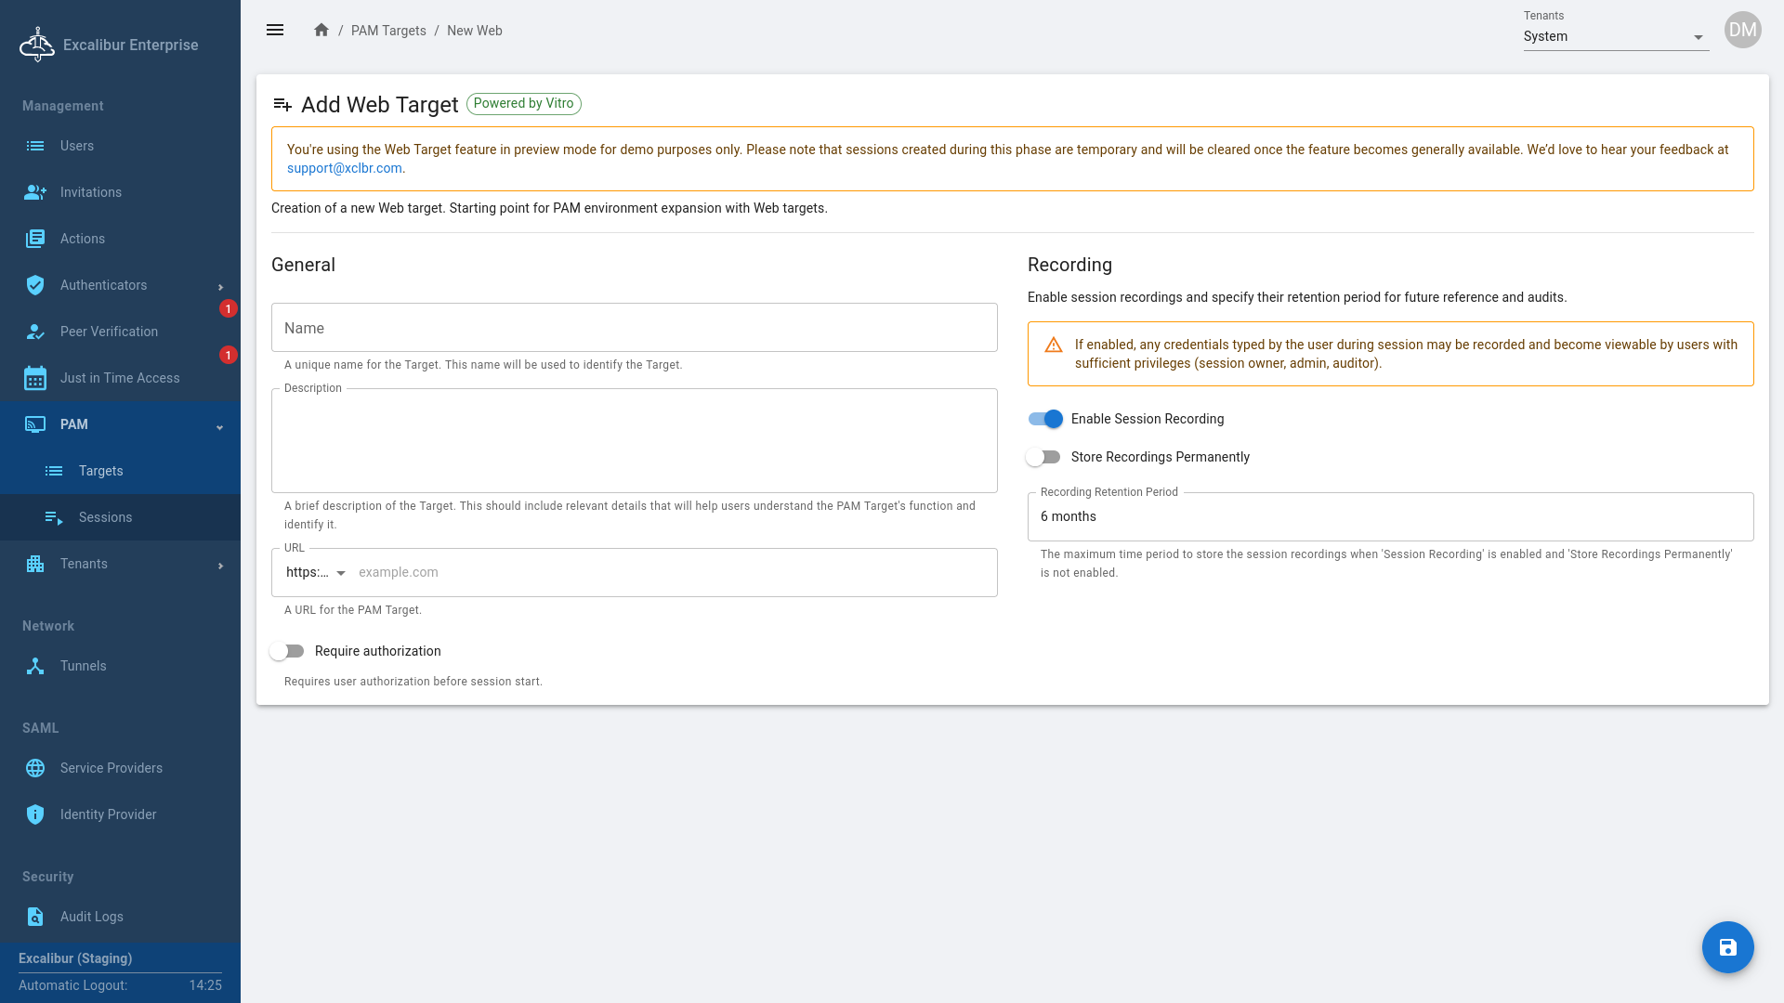Image resolution: width=1784 pixels, height=1003 pixels.
Task: Click the hamburger menu icon
Action: pyautogui.click(x=275, y=30)
